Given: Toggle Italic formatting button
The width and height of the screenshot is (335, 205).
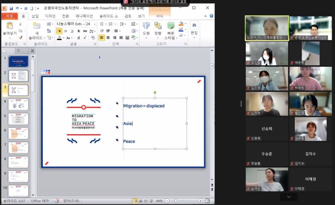Looking at the screenshot, I should click(65, 31).
